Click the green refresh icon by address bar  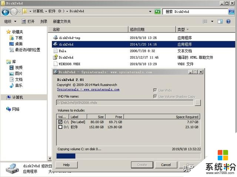[x=157, y=12]
